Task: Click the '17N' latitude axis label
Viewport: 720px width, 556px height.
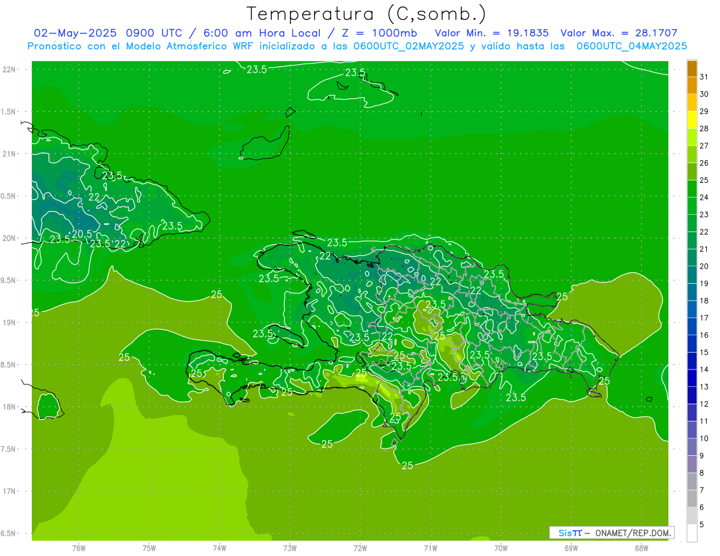Action: tap(8, 491)
